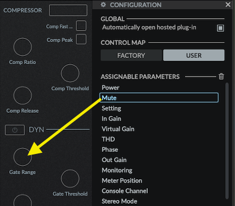Viewport: 235px width, 206px height.
Task: Switch to the USER control map
Action: 194,55
